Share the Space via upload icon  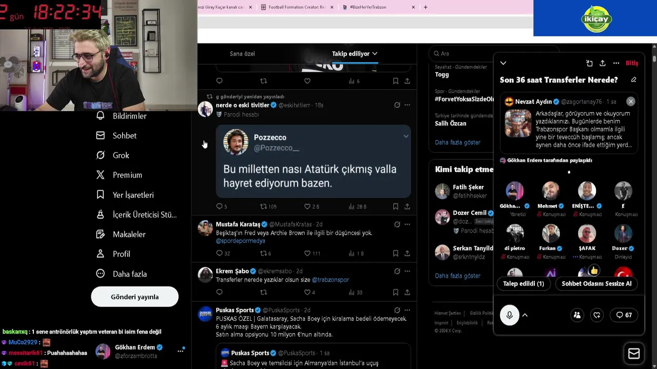click(603, 63)
